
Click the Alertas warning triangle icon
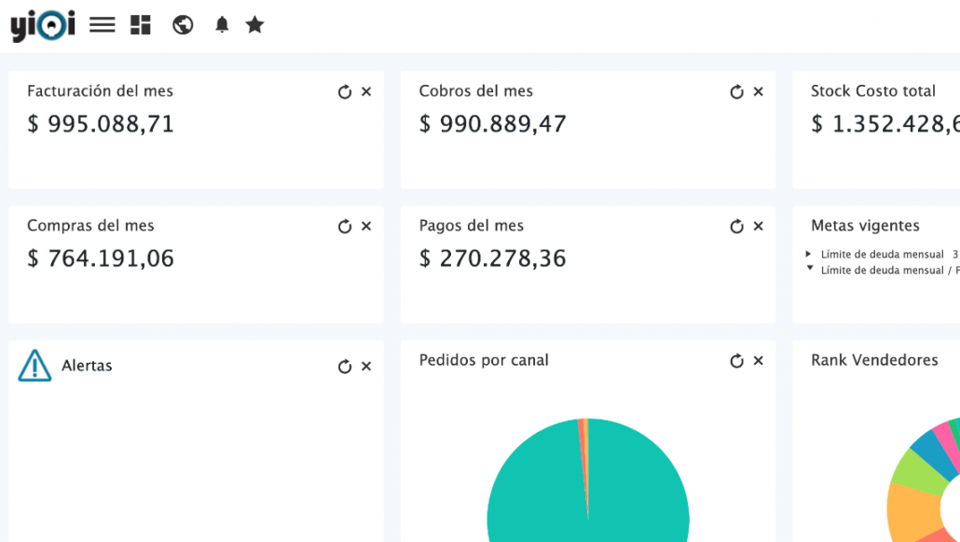click(x=34, y=366)
